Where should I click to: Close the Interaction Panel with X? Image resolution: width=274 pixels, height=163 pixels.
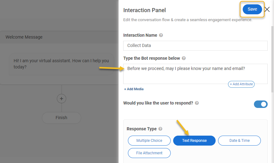(x=267, y=9)
